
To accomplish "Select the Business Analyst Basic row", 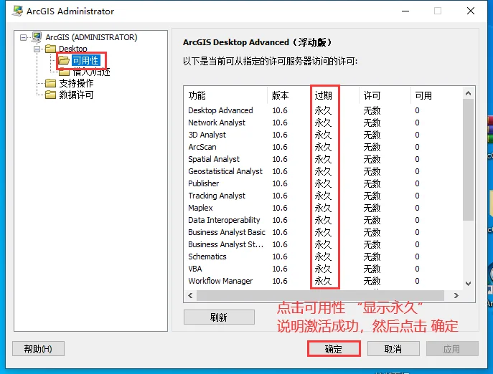I will pos(324,232).
